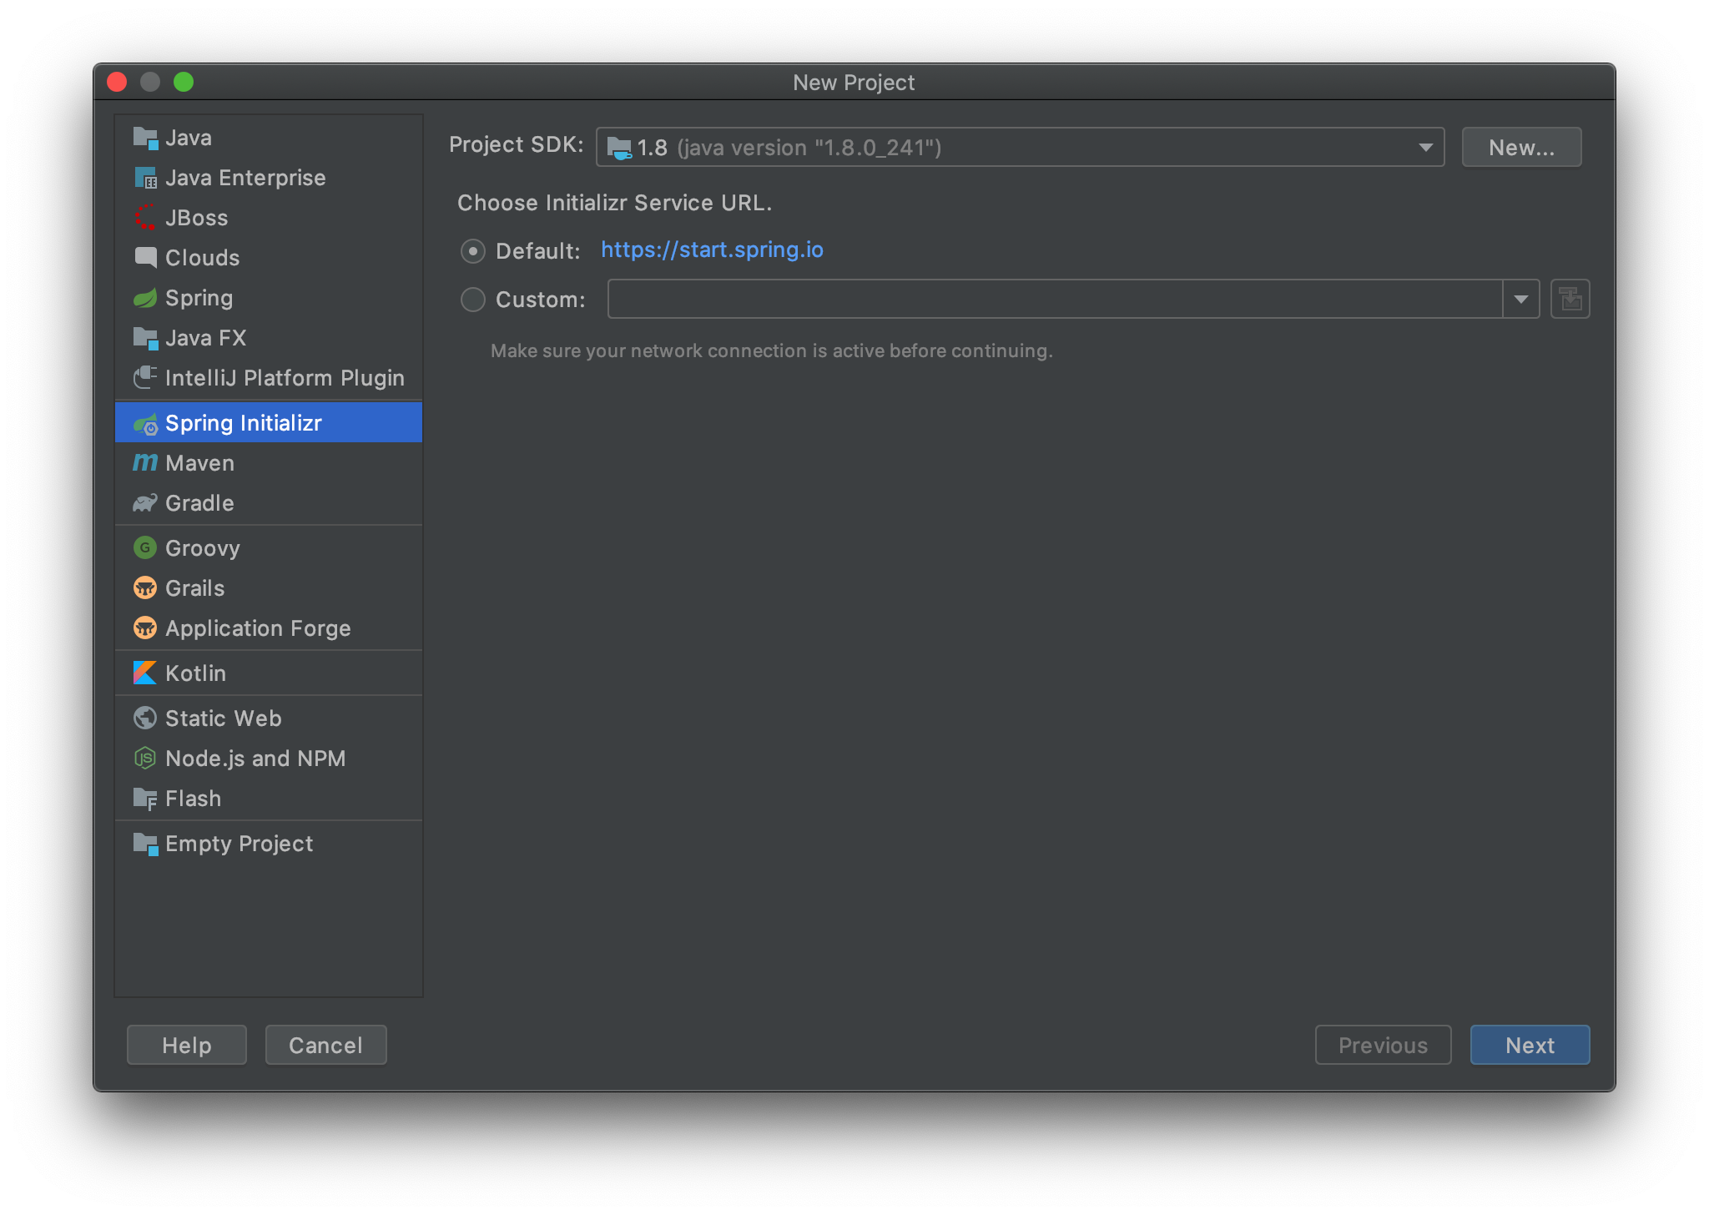
Task: Choose the Maven project type
Action: point(269,463)
